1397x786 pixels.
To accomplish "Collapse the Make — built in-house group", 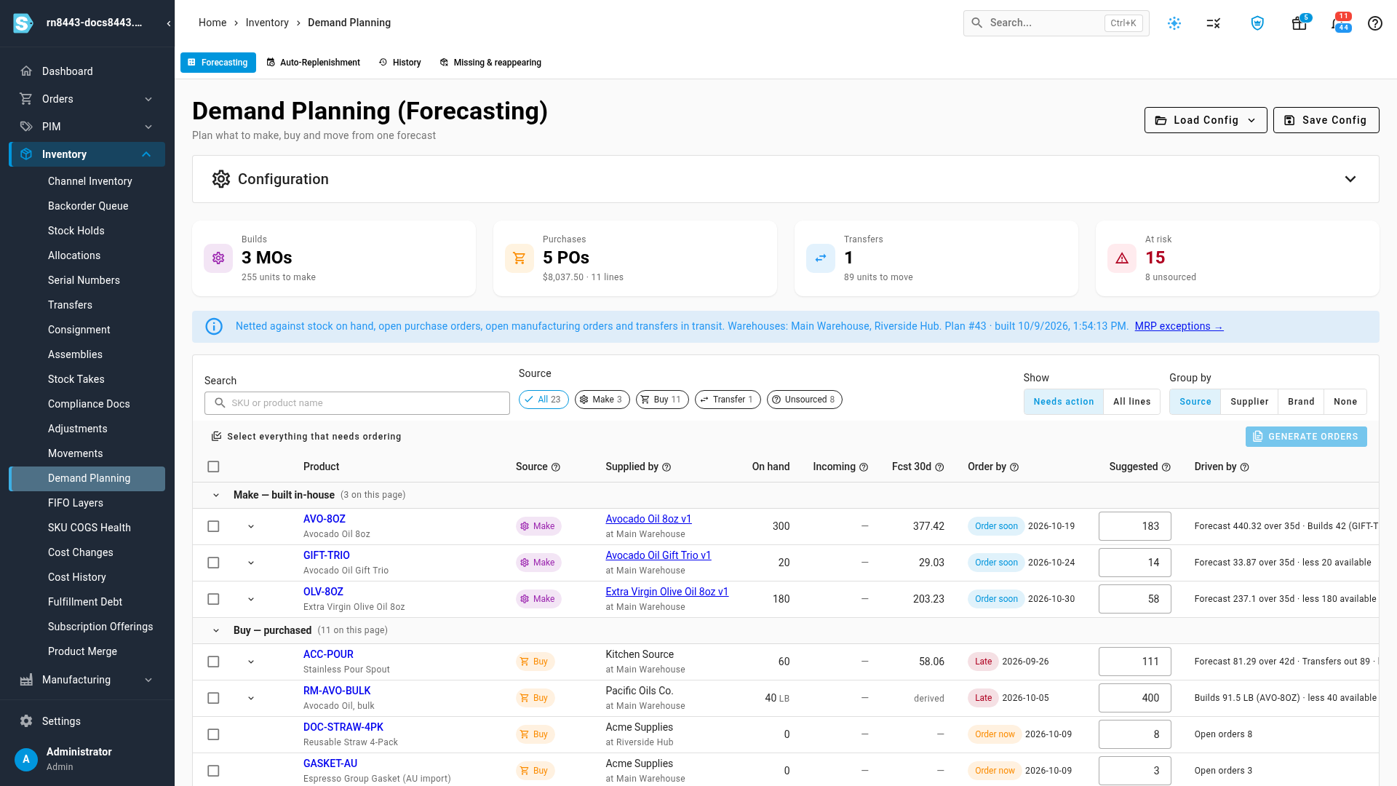I will click(x=216, y=495).
